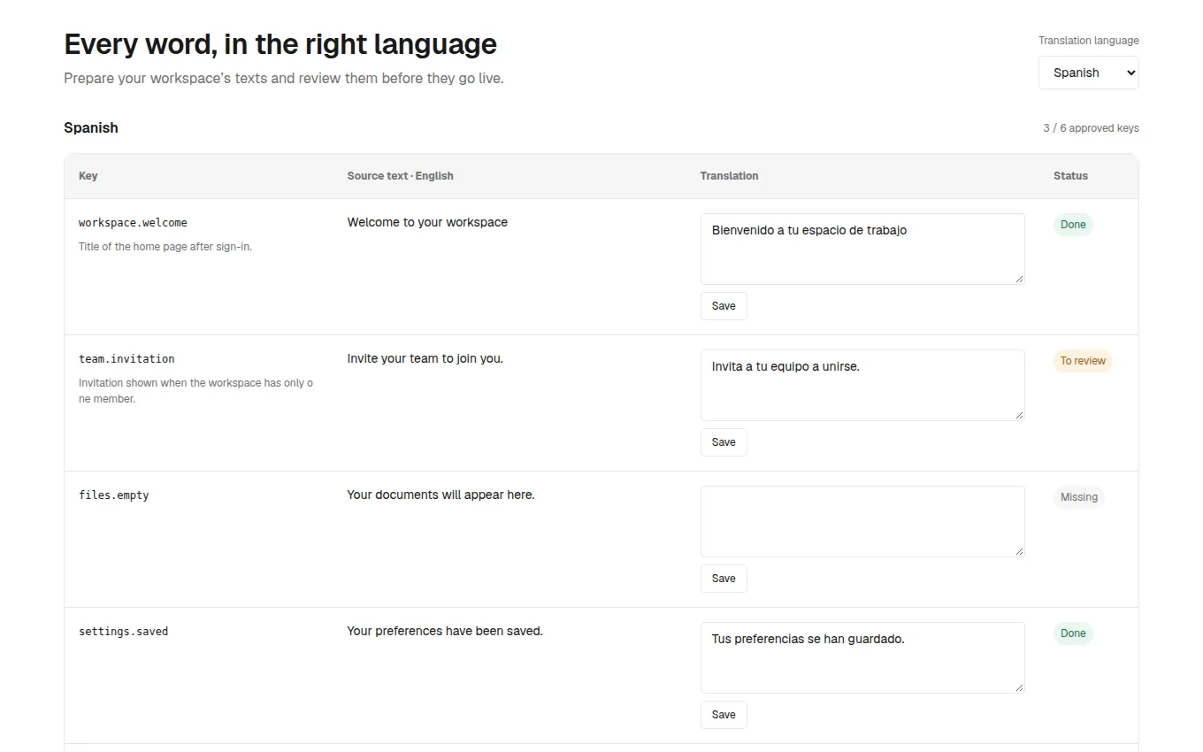This screenshot has width=1203, height=752.
Task: Save the files.empty translation
Action: tap(724, 579)
